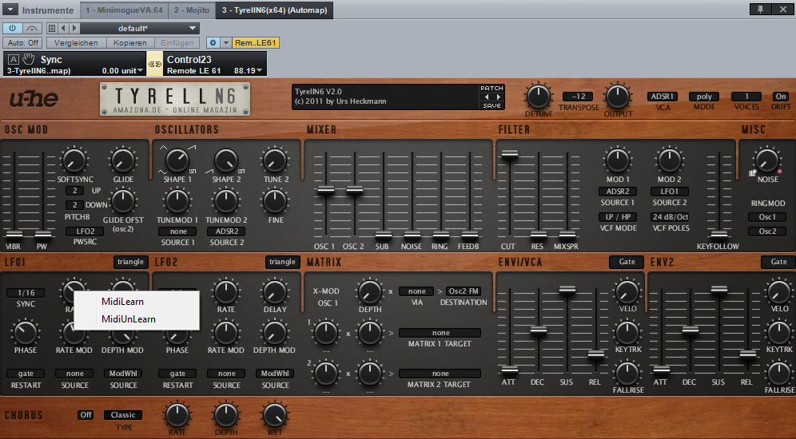Click the yellow link chain icon
Viewport: 796px width, 439px height.
tap(155, 65)
